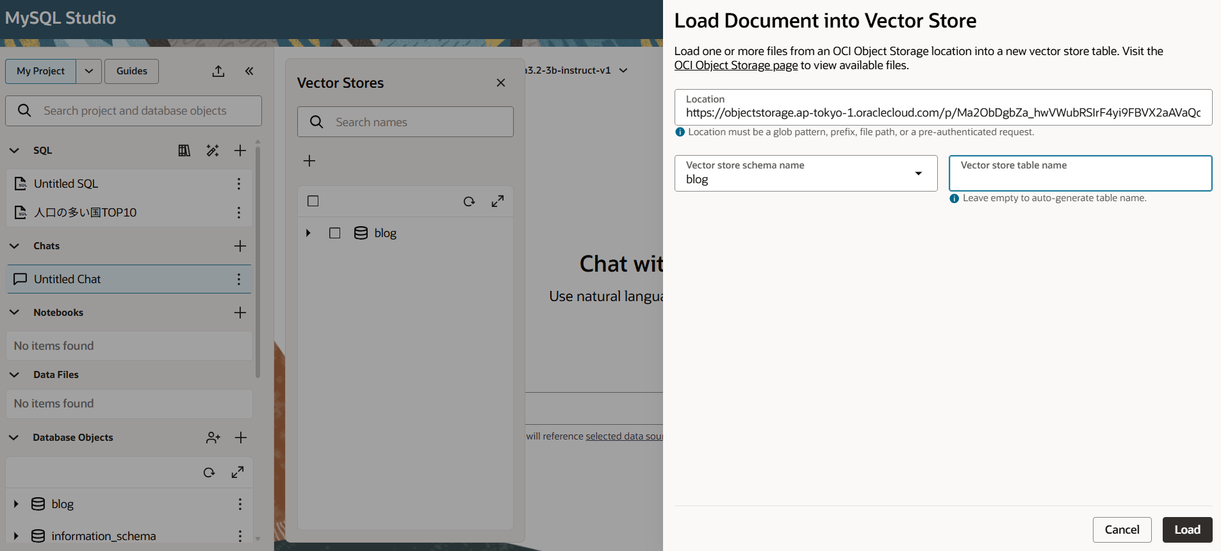This screenshot has width=1221, height=551.
Task: Click the Load button
Action: [1186, 530]
